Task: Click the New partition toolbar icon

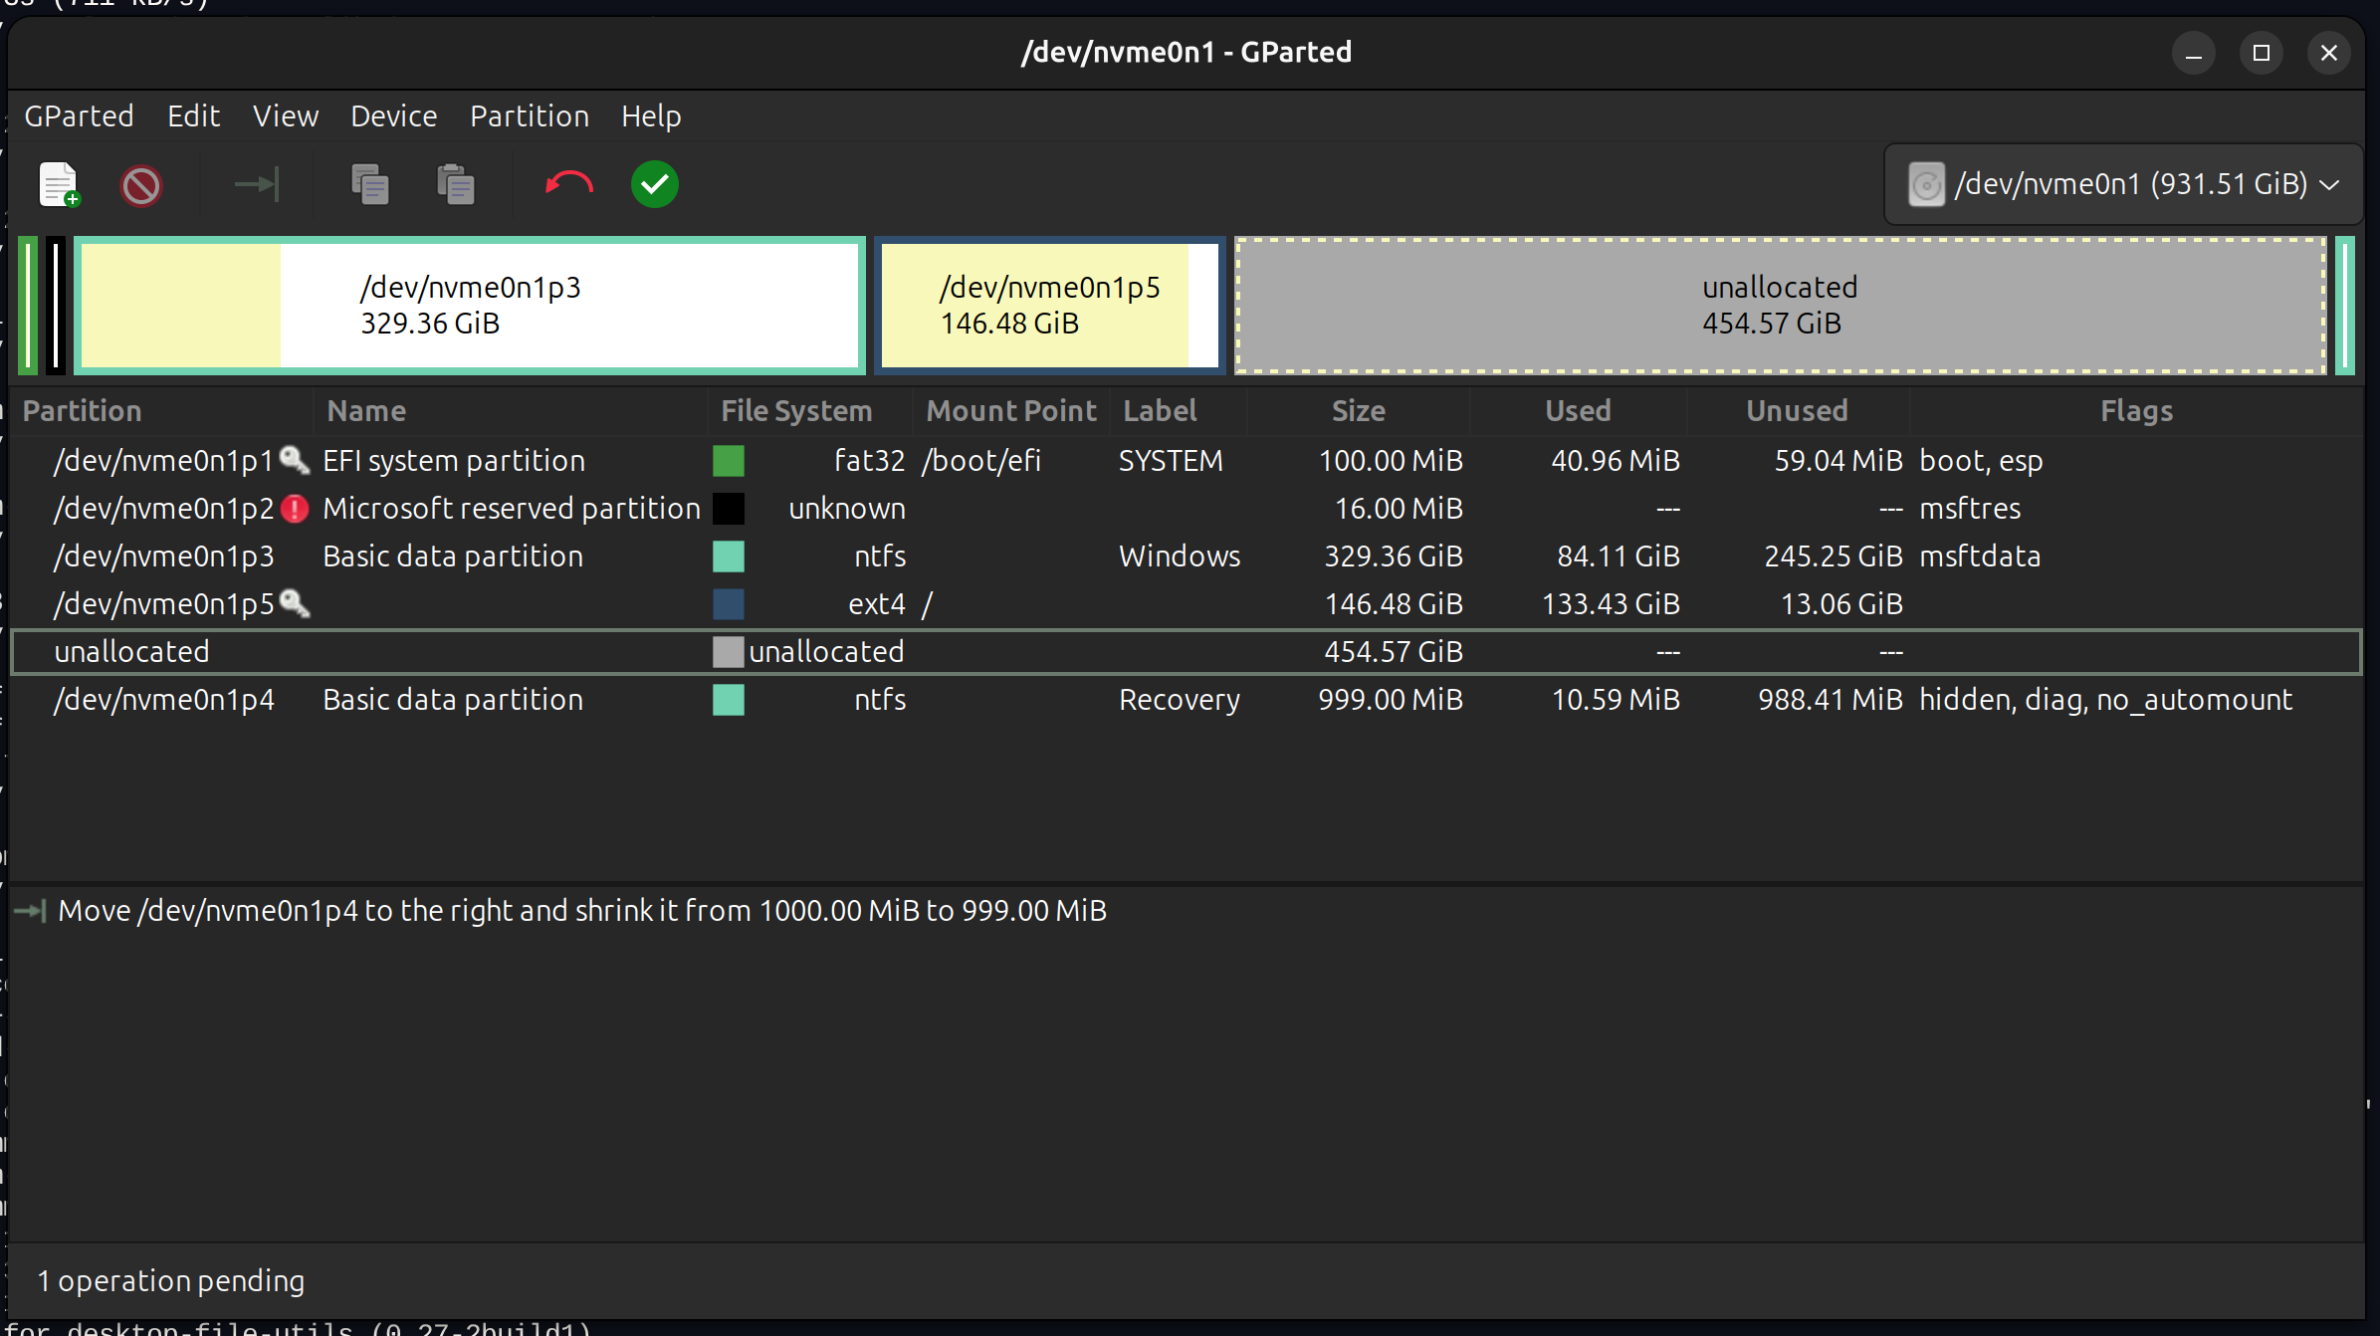Action: coord(59,185)
